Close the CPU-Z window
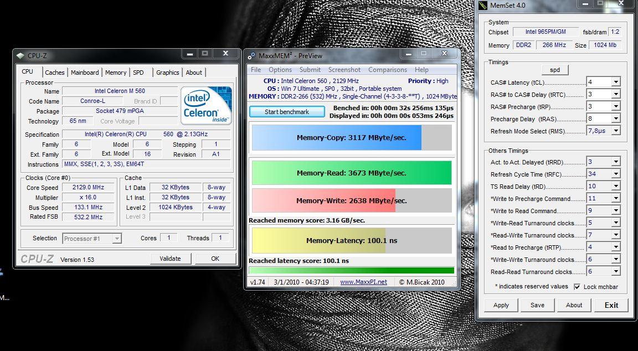 tap(225, 54)
